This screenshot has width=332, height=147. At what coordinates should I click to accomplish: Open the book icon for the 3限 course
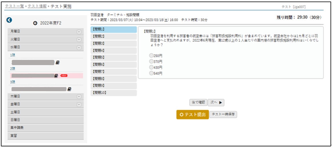69,89
